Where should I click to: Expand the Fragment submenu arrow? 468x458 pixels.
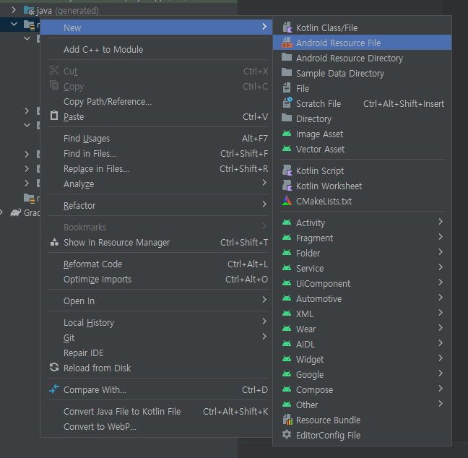tap(441, 237)
